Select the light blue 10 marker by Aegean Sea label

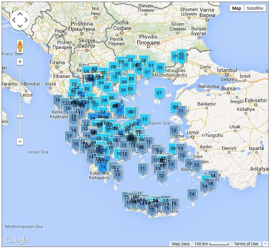[145, 120]
